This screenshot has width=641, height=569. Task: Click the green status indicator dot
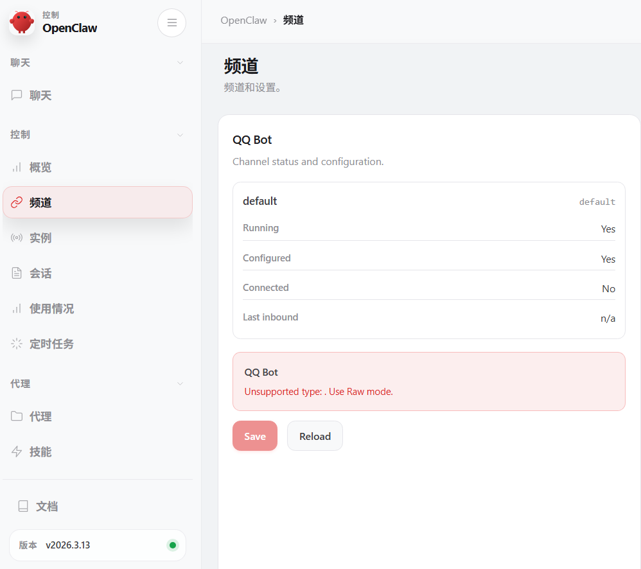point(172,545)
